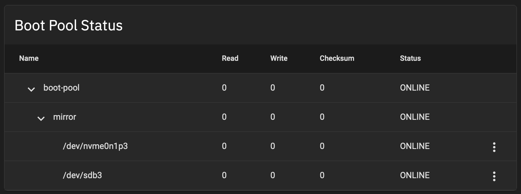Collapse the mirror vdev chevron

(41, 118)
